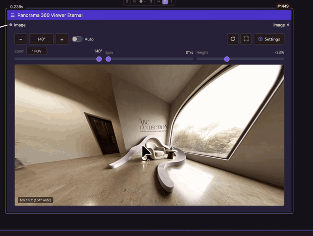The height and width of the screenshot is (236, 313).
Task: Open the hamburger menu of Panorama Viewer node
Action: point(13,15)
